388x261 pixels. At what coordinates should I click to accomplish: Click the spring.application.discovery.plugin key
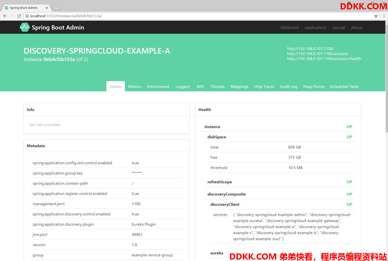pyautogui.click(x=63, y=224)
